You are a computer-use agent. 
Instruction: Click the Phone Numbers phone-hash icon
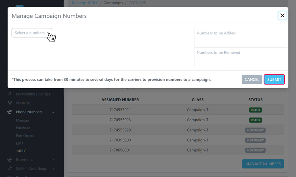click(x=10, y=112)
